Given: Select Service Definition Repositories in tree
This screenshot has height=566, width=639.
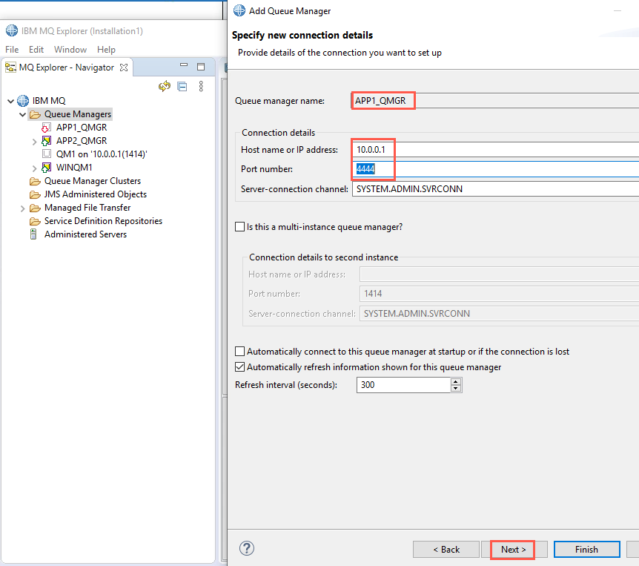Looking at the screenshot, I should [x=103, y=221].
